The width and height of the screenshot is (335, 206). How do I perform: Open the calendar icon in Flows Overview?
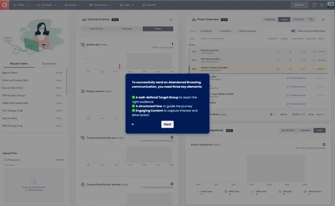[x=311, y=19]
